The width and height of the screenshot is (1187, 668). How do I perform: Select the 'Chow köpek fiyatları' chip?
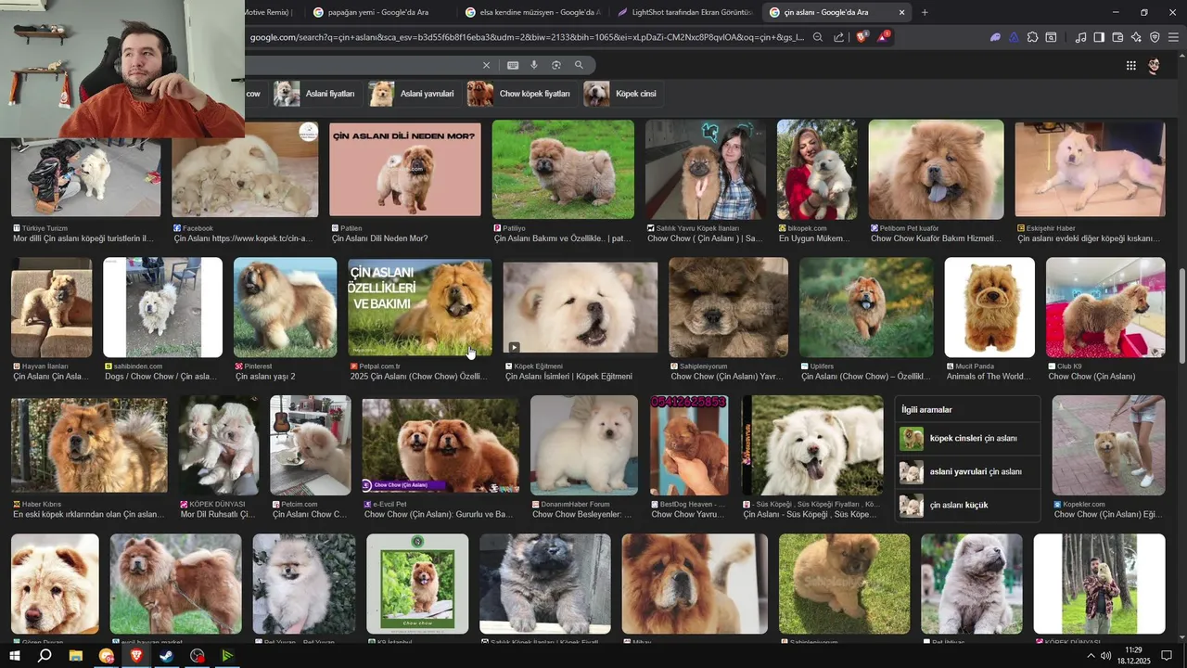tap(519, 94)
